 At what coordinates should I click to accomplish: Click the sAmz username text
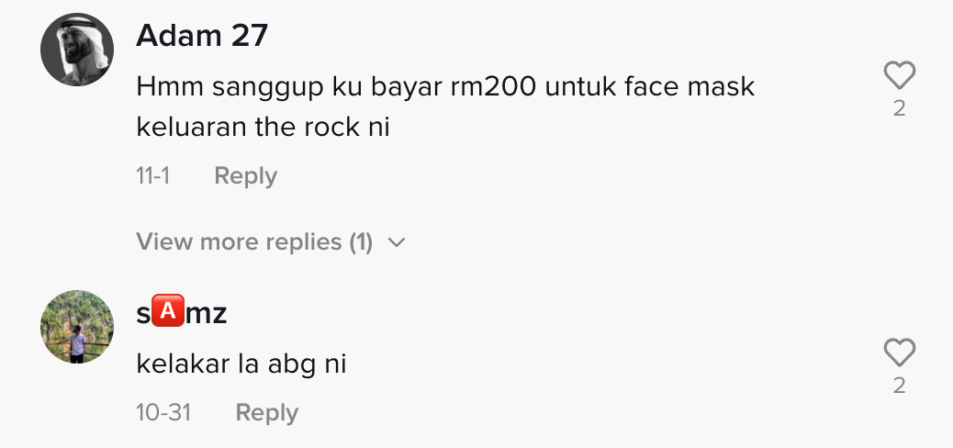pos(182,314)
